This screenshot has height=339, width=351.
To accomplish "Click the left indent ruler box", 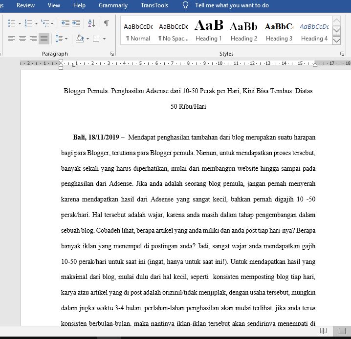I will tap(61, 68).
